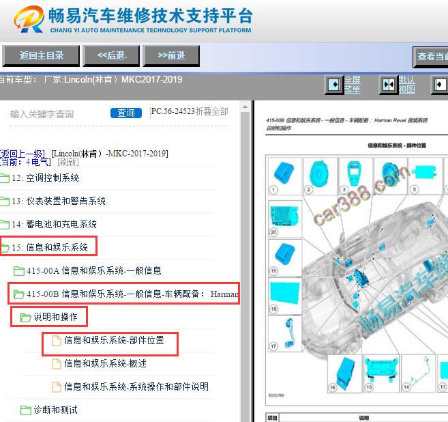Image resolution: width=448 pixels, height=422 pixels.
Task: Open 信息和娱乐系统-部件位置 document
Action: (x=115, y=340)
